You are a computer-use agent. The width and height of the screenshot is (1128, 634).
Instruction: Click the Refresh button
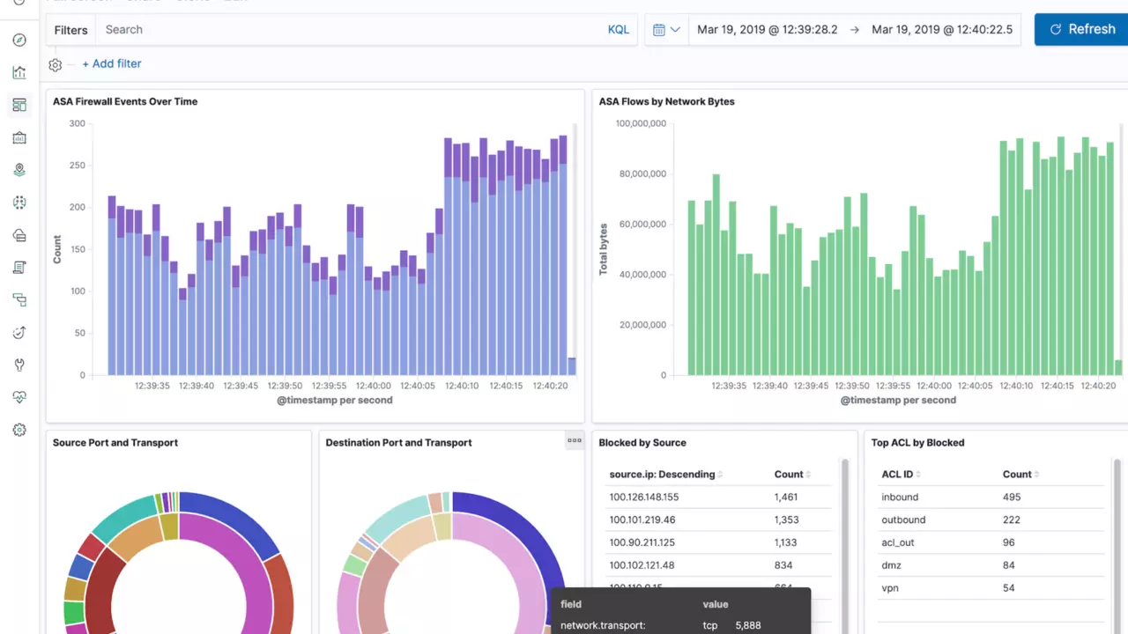tap(1081, 30)
